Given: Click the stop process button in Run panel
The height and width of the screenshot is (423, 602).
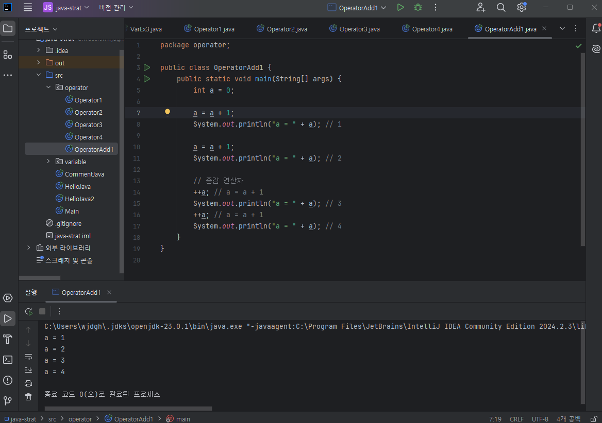Looking at the screenshot, I should [42, 311].
